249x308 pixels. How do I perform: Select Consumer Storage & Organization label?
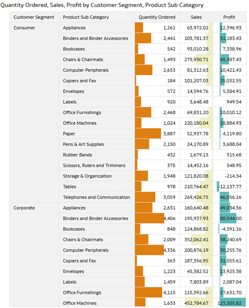tap(87, 176)
